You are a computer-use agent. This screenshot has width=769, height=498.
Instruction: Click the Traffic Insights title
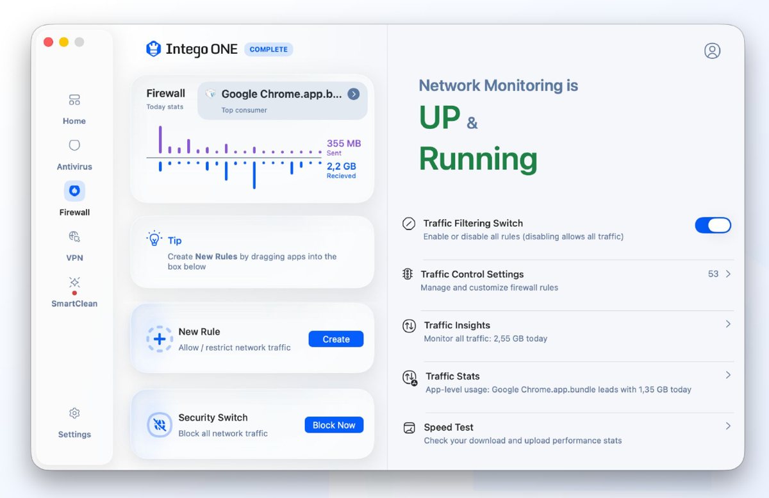coord(457,326)
